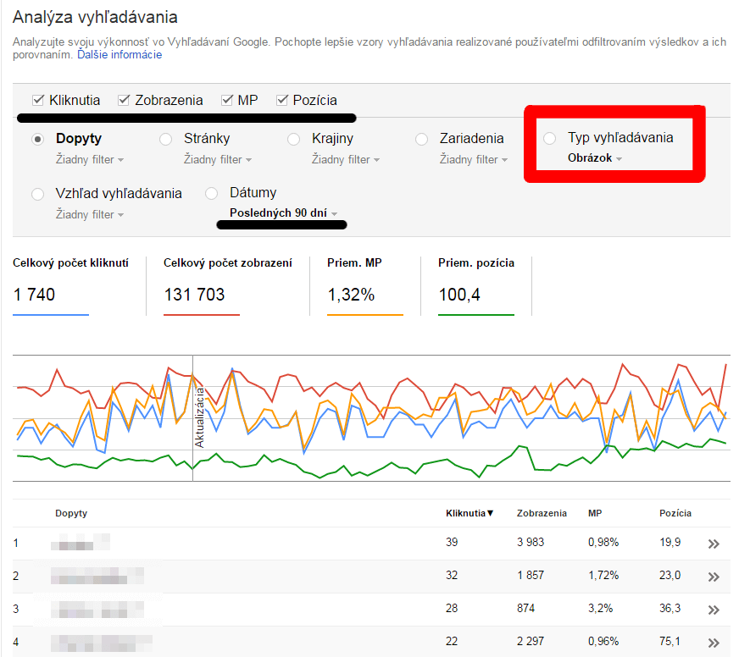The width and height of the screenshot is (739, 657).
Task: Open details arrow for query row 4
Action: click(x=714, y=643)
